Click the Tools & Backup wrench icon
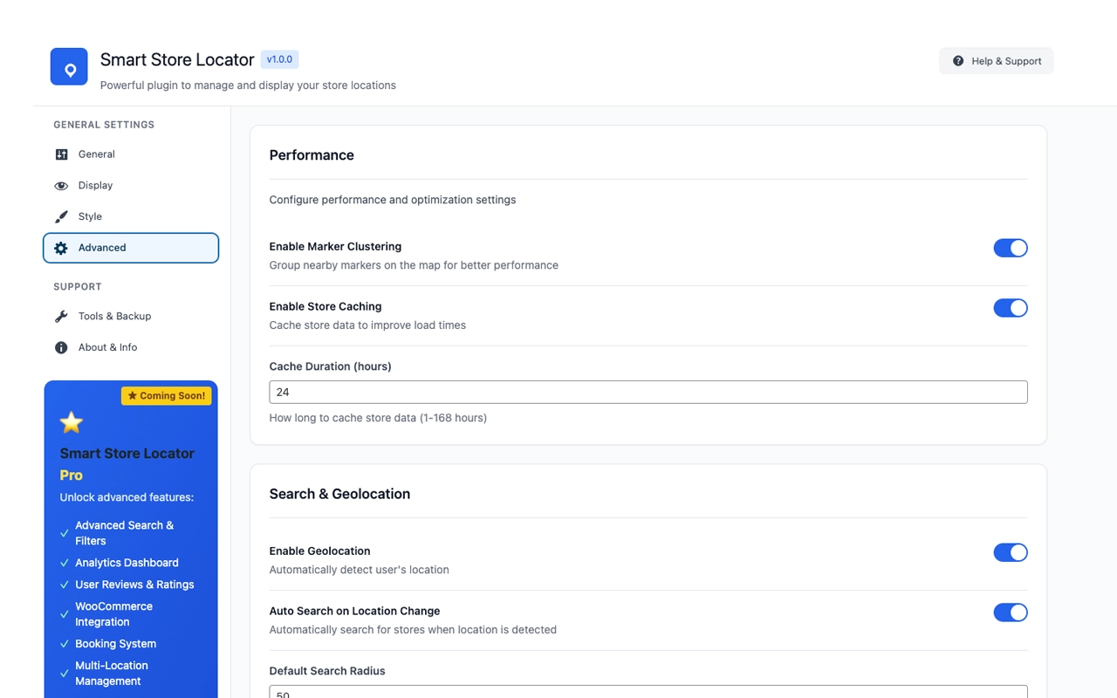The width and height of the screenshot is (1117, 698). click(61, 317)
